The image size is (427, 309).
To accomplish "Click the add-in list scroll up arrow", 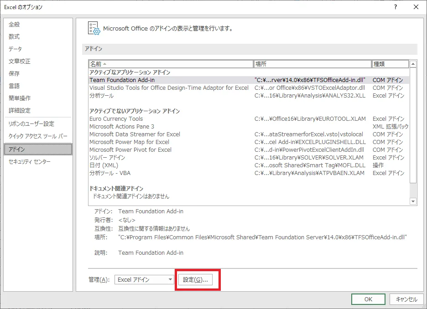I will tap(413, 64).
